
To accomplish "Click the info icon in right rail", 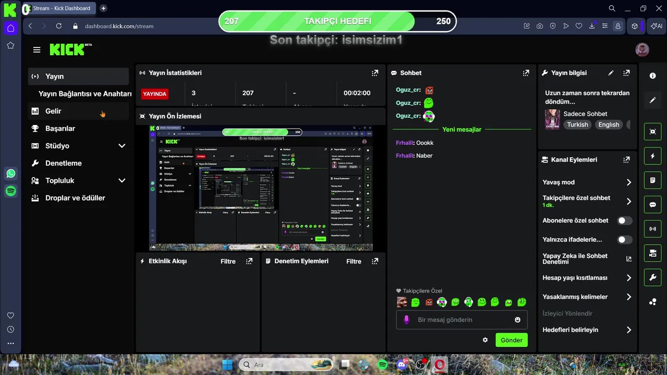I will [653, 76].
